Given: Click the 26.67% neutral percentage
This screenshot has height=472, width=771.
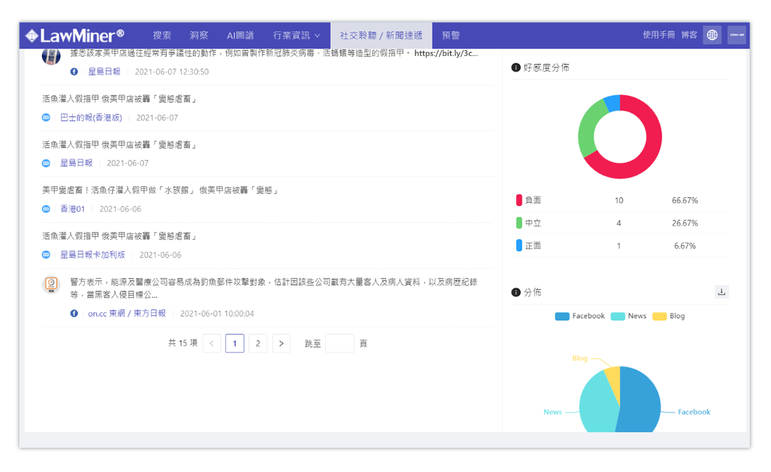Looking at the screenshot, I should 685,223.
